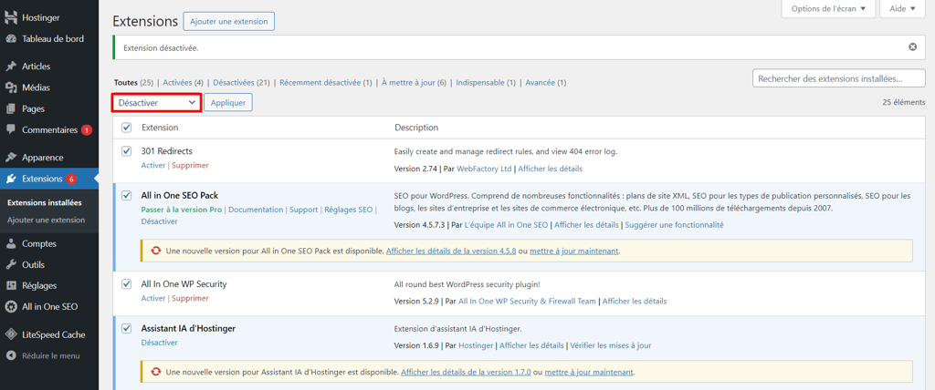935x390 pixels.
Task: Click Supprimer under 301 Redirects
Action: point(190,166)
